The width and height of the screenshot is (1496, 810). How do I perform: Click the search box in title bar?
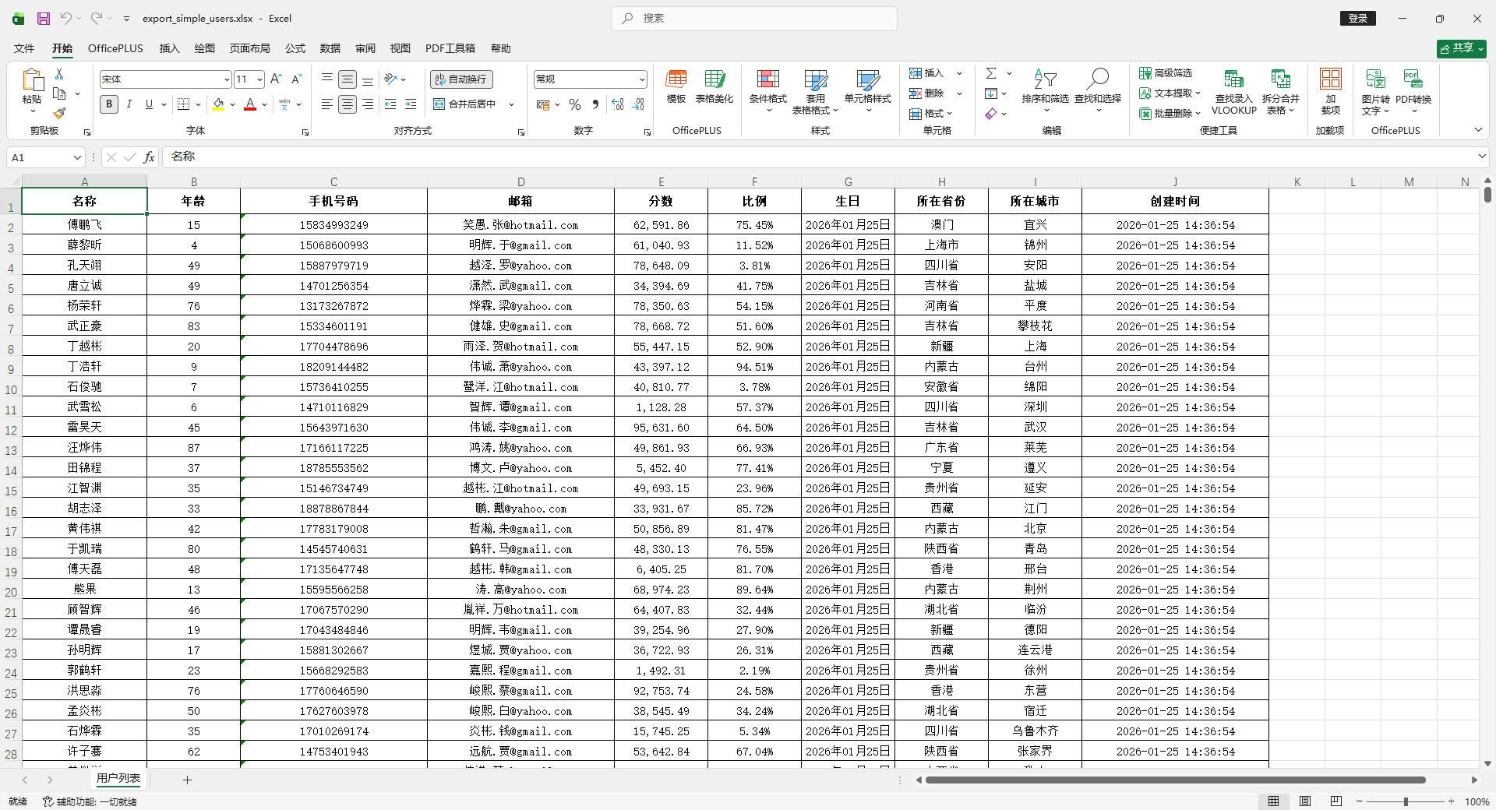(x=754, y=19)
